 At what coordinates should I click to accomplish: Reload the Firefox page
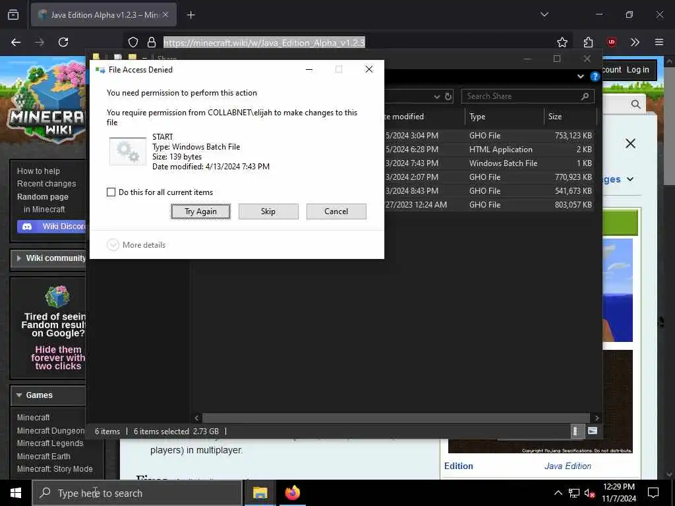[x=63, y=42]
